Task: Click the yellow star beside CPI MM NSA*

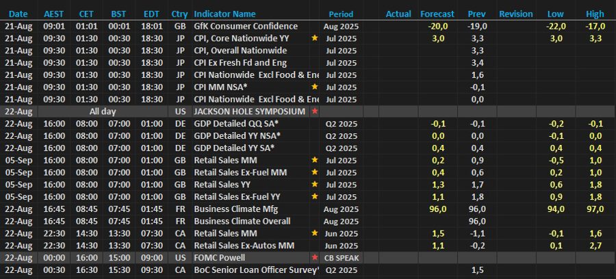Action: (x=314, y=87)
